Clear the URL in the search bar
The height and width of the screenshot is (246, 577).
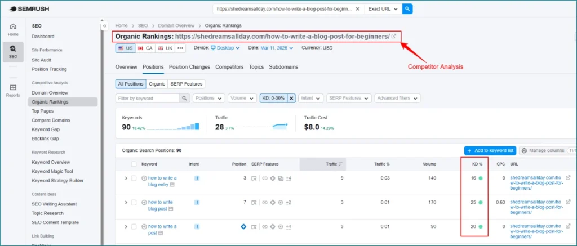pos(357,9)
